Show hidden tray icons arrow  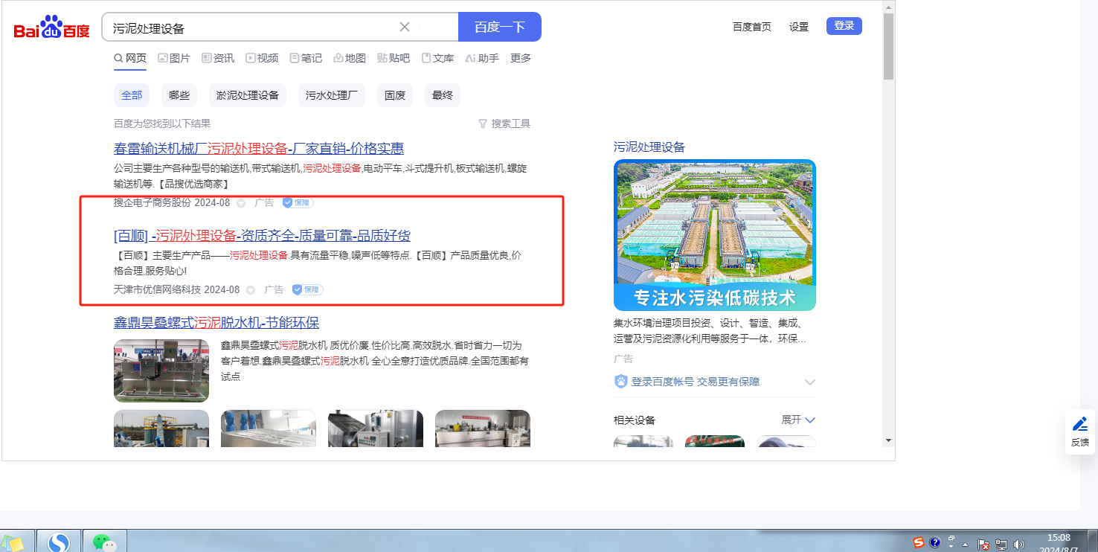(x=965, y=544)
